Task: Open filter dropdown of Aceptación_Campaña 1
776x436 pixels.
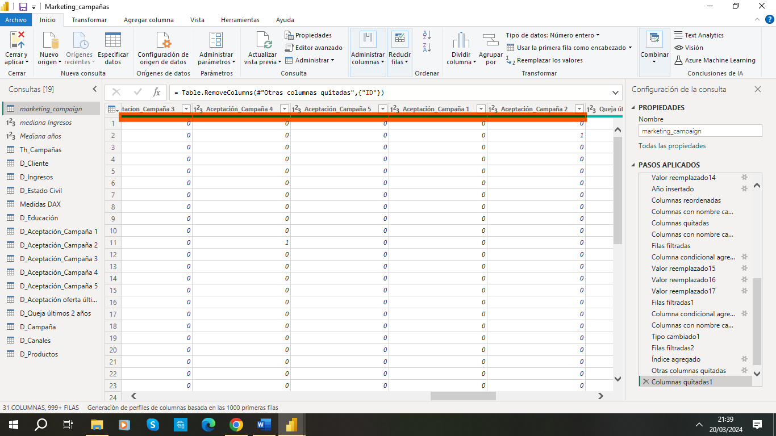Action: click(x=481, y=109)
